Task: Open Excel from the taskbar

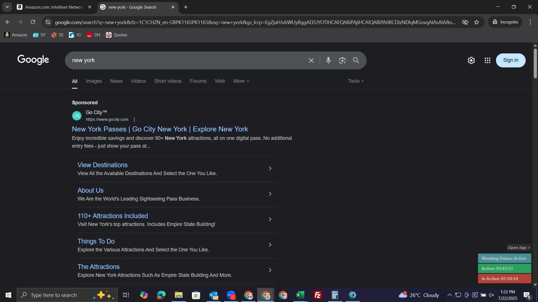Action: click(300, 295)
